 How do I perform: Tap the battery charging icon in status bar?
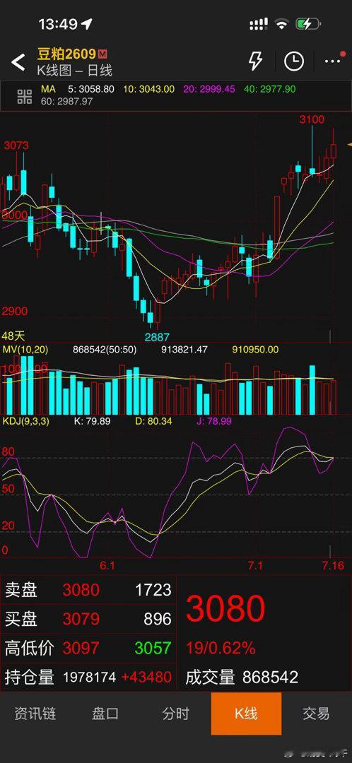click(308, 24)
